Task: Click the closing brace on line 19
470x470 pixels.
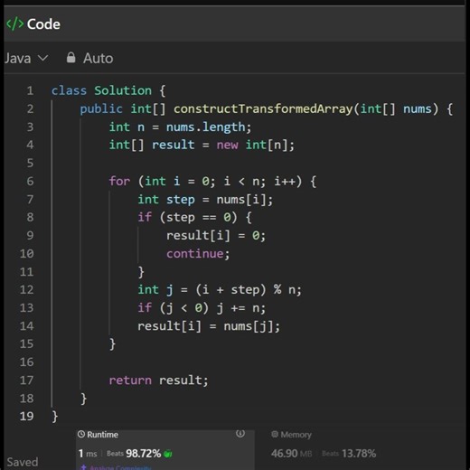Action: pos(55,417)
